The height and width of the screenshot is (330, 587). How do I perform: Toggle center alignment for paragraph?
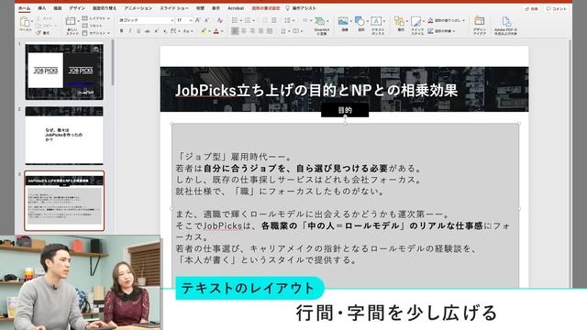(243, 31)
